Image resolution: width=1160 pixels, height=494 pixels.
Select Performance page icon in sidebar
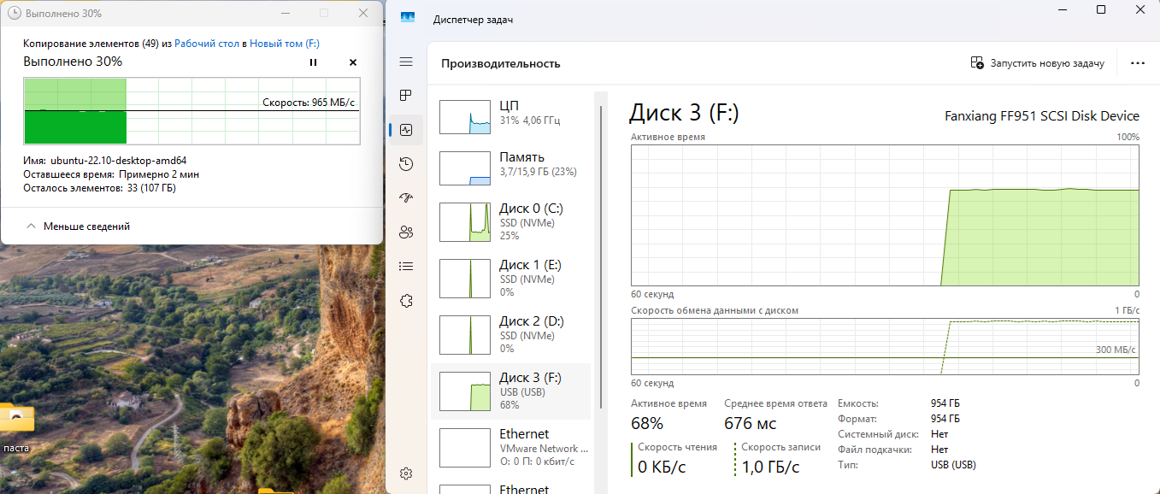(406, 130)
